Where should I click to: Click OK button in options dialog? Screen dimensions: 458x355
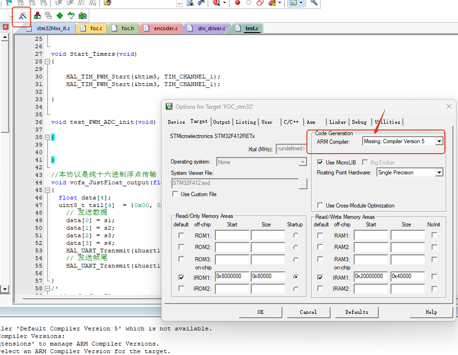[x=261, y=312]
